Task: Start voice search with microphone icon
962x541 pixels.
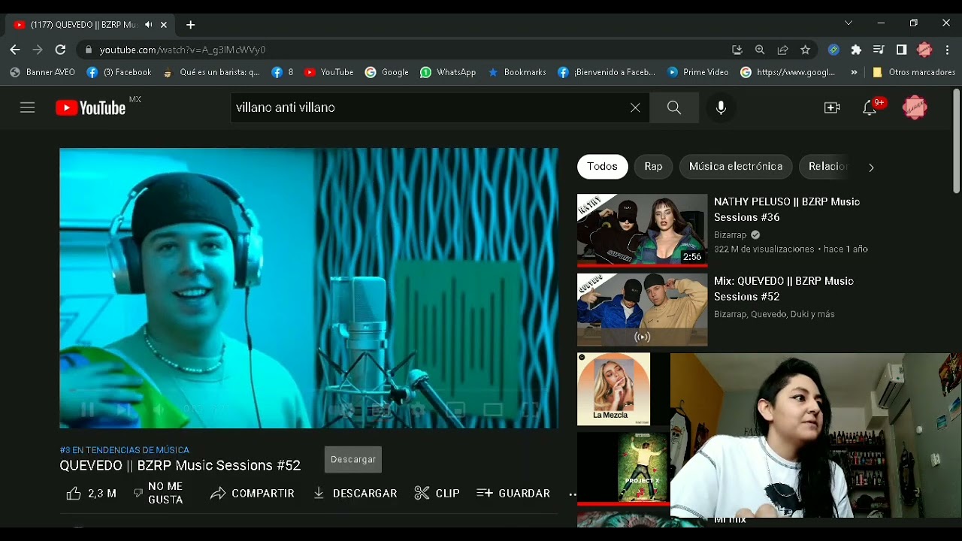Action: (x=721, y=107)
